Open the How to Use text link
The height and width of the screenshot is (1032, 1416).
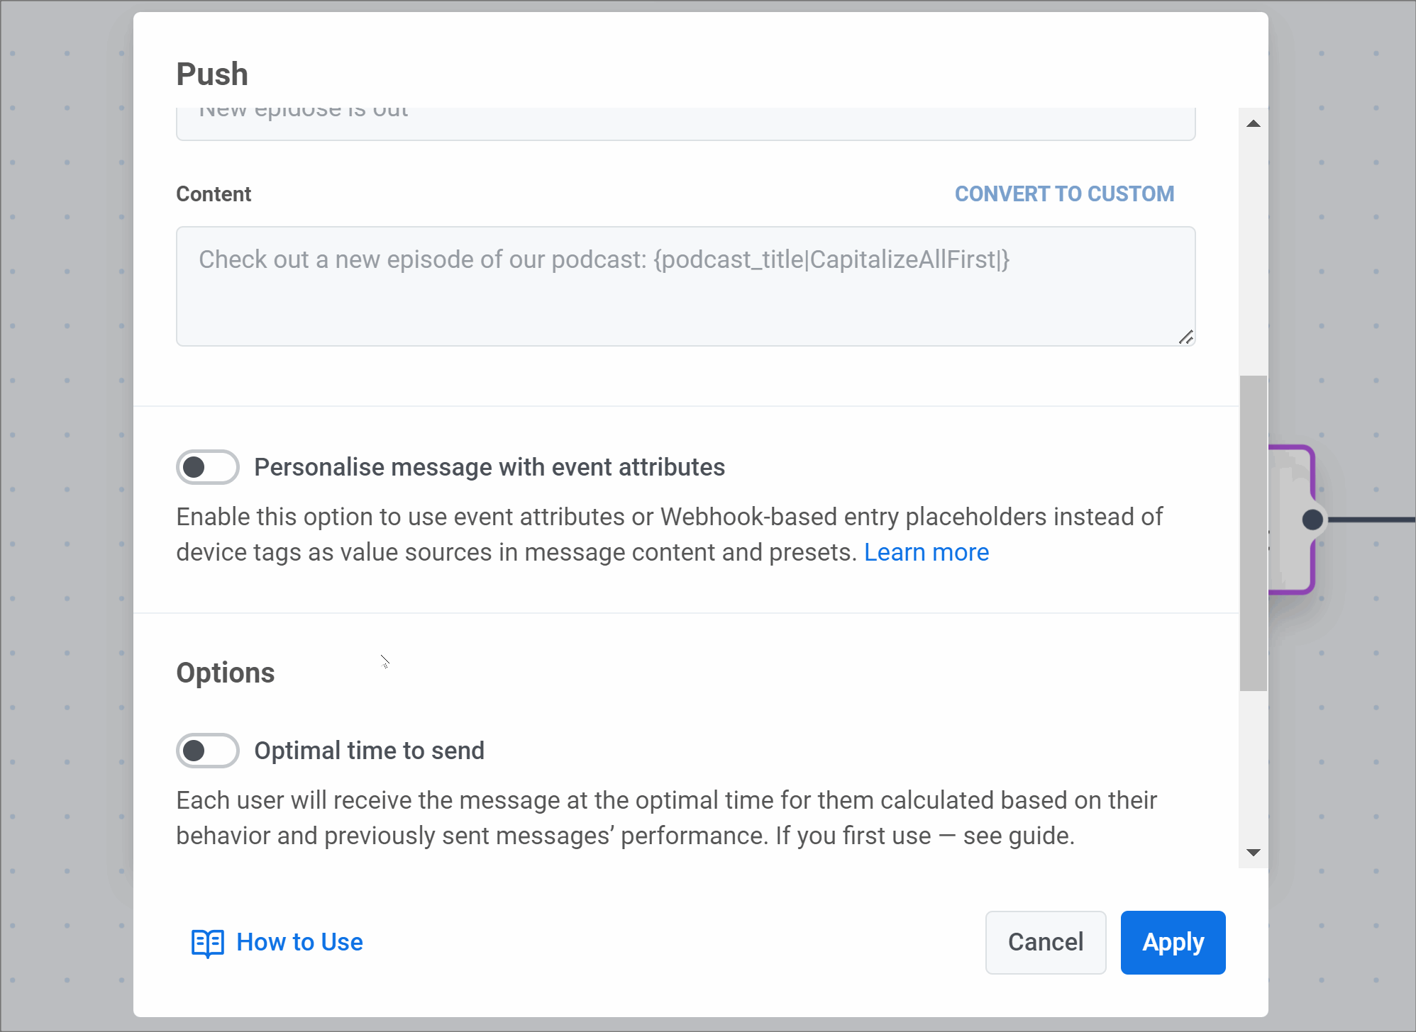pyautogui.click(x=299, y=942)
